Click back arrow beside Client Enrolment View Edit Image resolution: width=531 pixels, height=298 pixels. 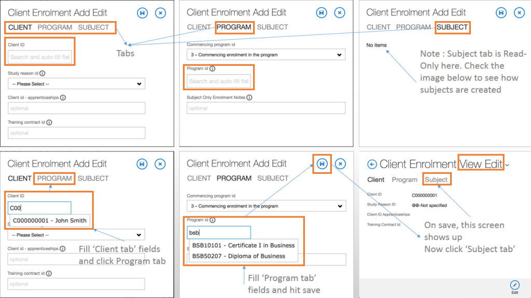pyautogui.click(x=372, y=164)
